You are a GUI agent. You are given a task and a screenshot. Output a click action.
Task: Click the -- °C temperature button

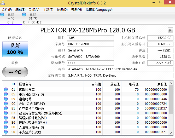pos(15,72)
